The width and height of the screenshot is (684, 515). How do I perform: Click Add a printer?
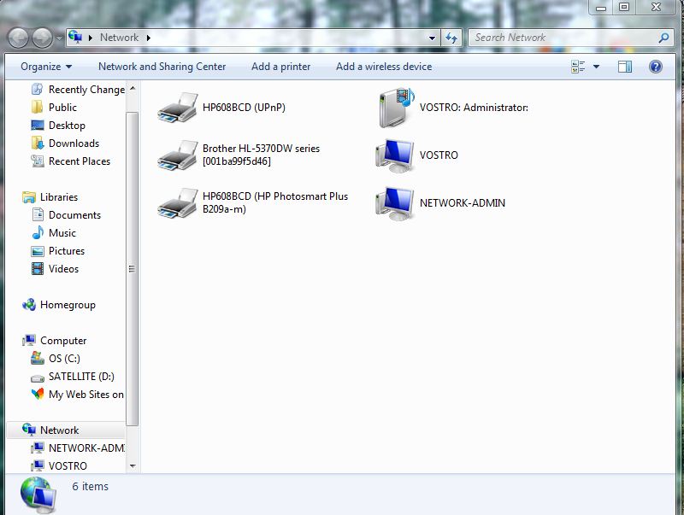point(280,67)
